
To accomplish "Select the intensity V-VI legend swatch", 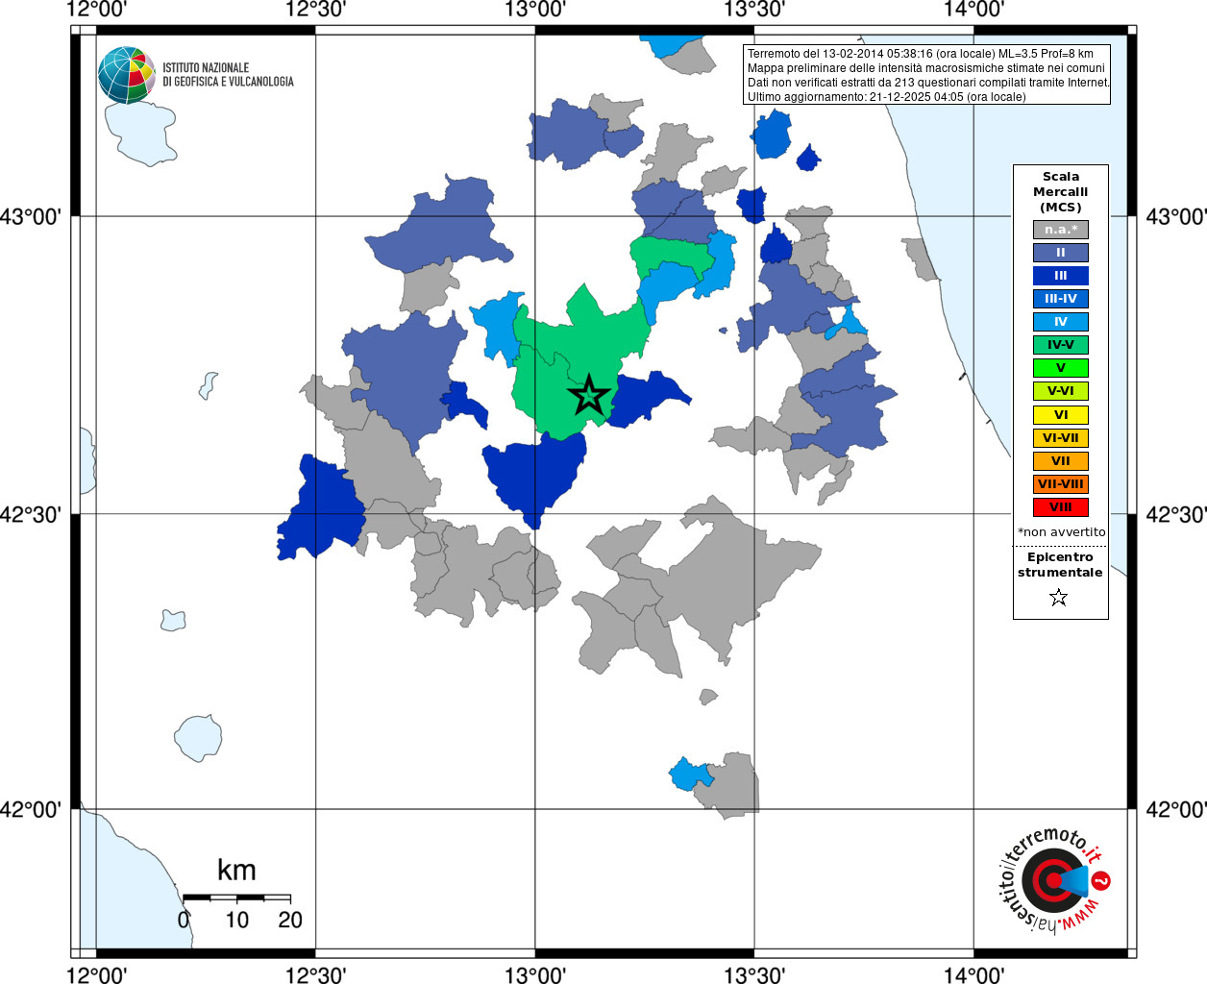I will tap(1061, 391).
